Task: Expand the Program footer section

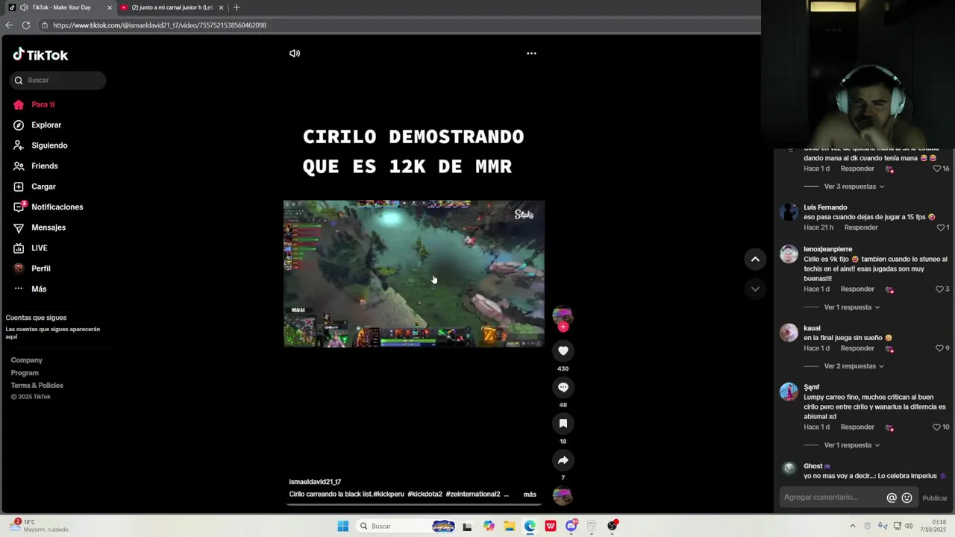Action: coord(25,373)
